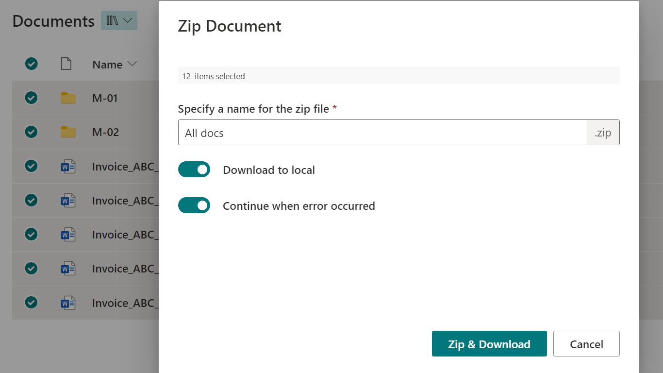663x373 pixels.
Task: Open the third Invoice_ABC document name
Action: click(123, 235)
